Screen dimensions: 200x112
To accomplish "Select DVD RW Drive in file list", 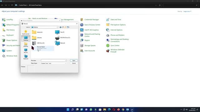I will click(62, 38).
